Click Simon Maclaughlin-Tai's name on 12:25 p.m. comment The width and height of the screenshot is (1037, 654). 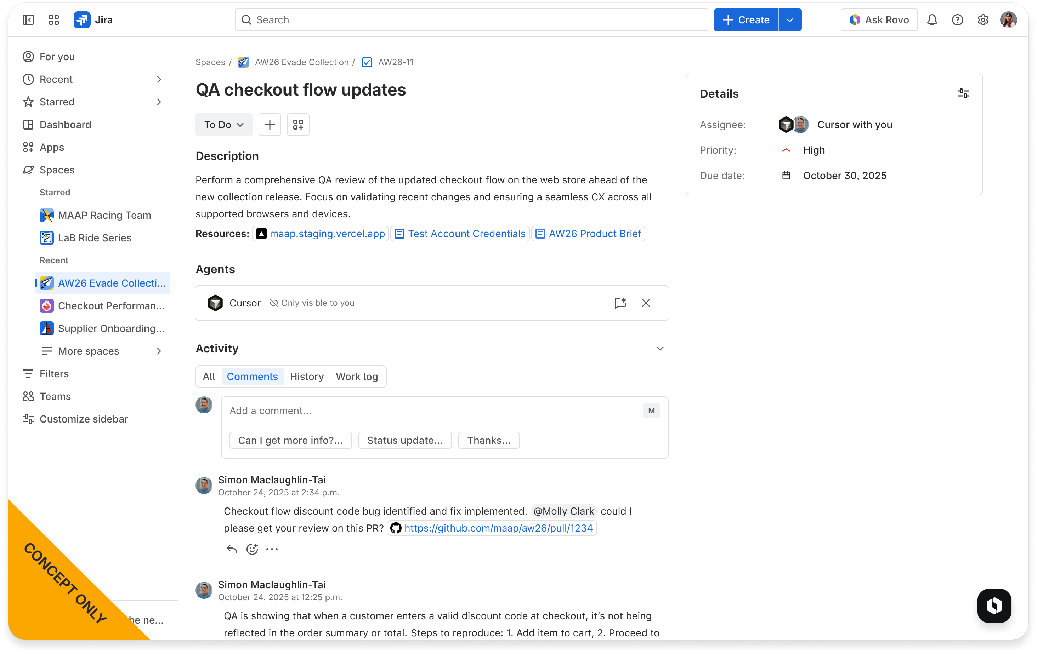(x=272, y=585)
